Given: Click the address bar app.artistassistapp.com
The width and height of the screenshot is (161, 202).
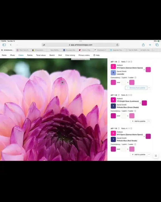Looking at the screenshot, I should 80,45.
